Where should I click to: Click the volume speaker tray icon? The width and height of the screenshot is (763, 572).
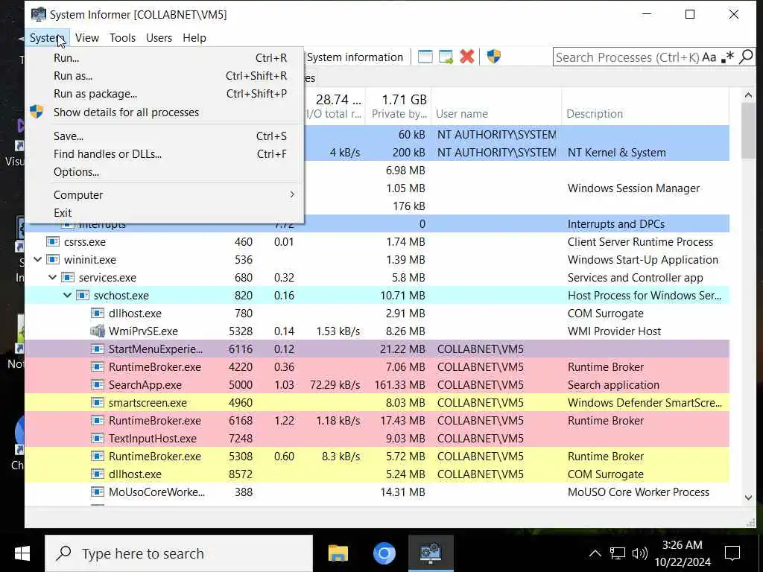[x=639, y=553]
